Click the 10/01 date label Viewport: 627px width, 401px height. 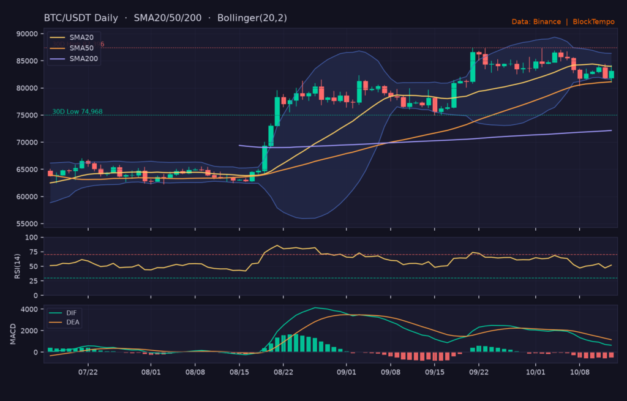(535, 372)
